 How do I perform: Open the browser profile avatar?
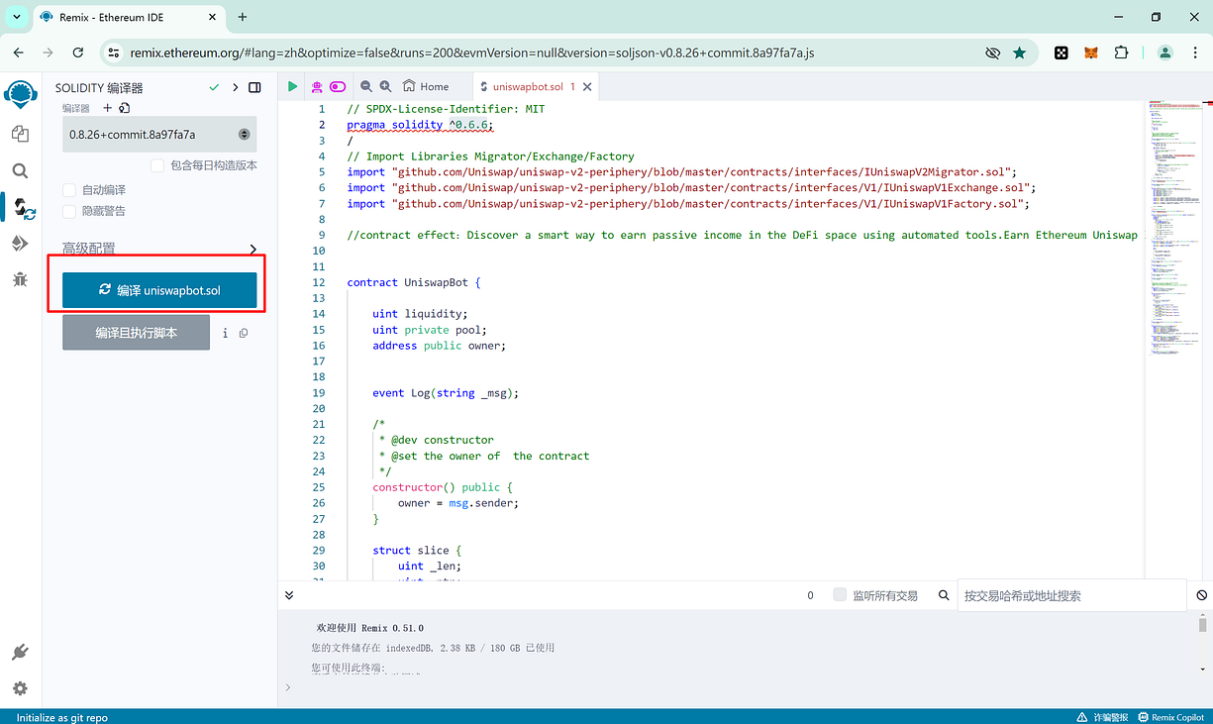coord(1165,52)
